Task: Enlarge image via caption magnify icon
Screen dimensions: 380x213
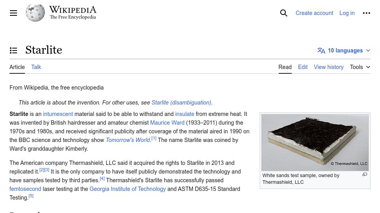Action: pyautogui.click(x=365, y=174)
